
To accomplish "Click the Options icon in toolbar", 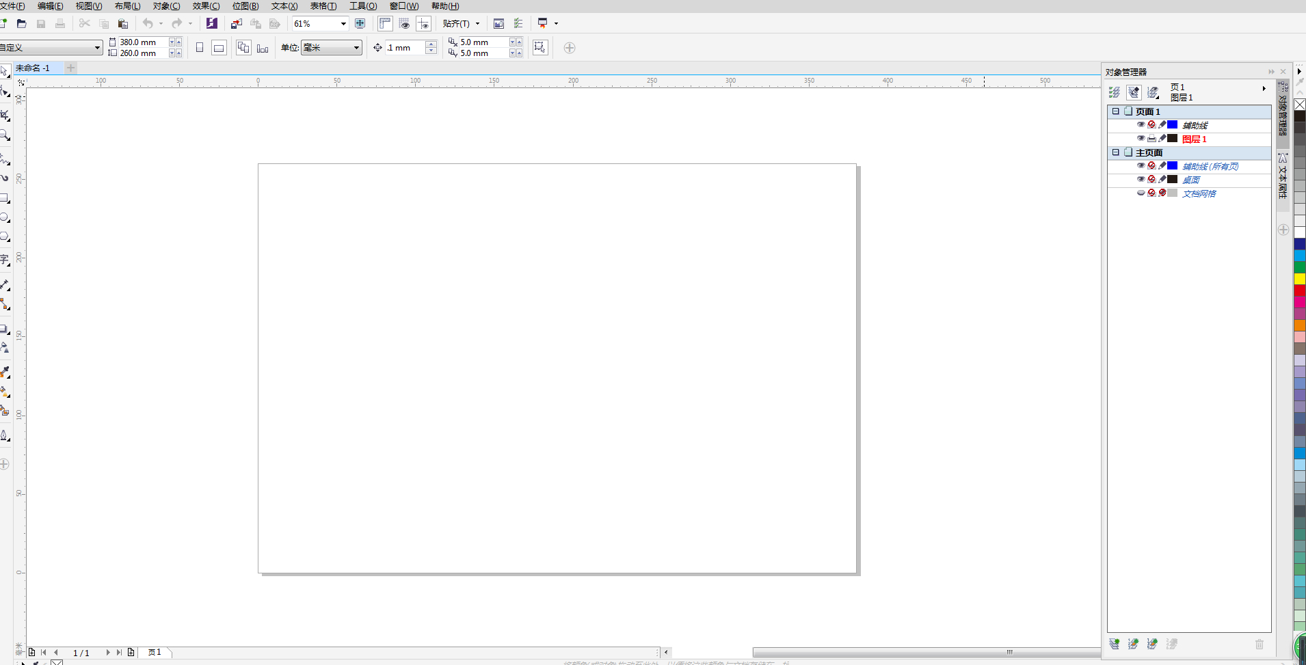I will (518, 24).
